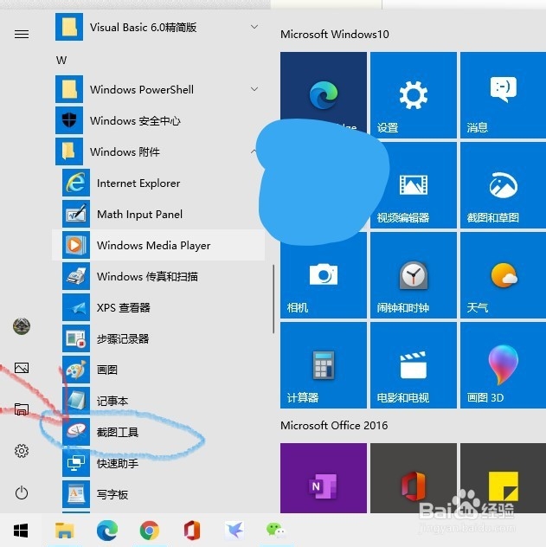Open 快速助手 quick assist icon

coord(76,463)
